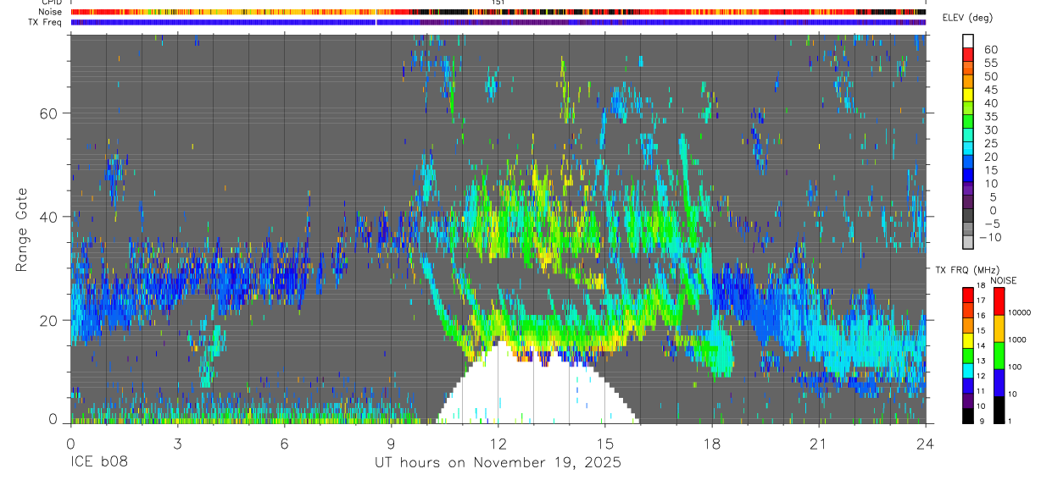This screenshot has height=480, width=1041.
Task: Click the red top segment of the TX FRQ bar
Action: [x=968, y=295]
